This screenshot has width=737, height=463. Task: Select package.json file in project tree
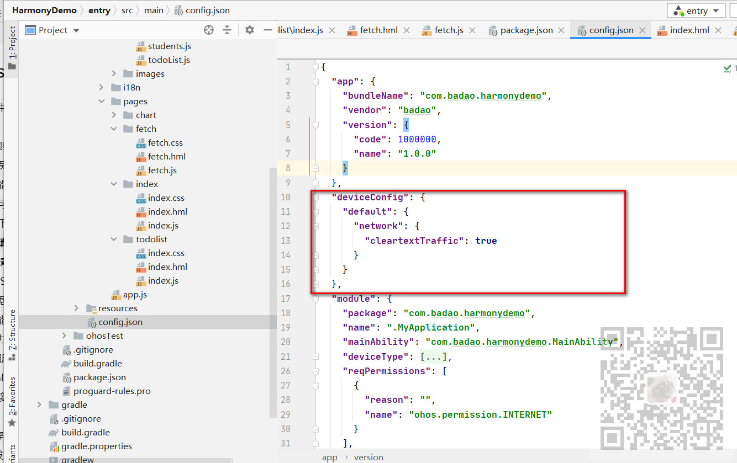coord(99,377)
